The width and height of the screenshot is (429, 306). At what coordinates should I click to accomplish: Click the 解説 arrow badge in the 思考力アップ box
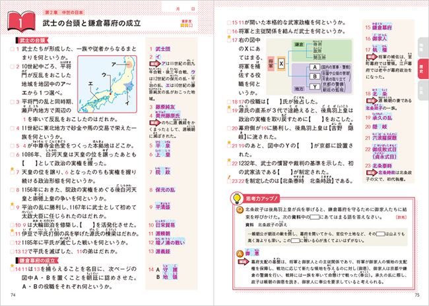click(x=244, y=262)
